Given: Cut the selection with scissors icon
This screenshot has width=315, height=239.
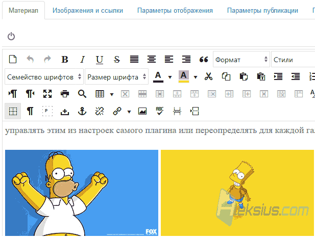Looking at the screenshot, I should click(x=208, y=76).
